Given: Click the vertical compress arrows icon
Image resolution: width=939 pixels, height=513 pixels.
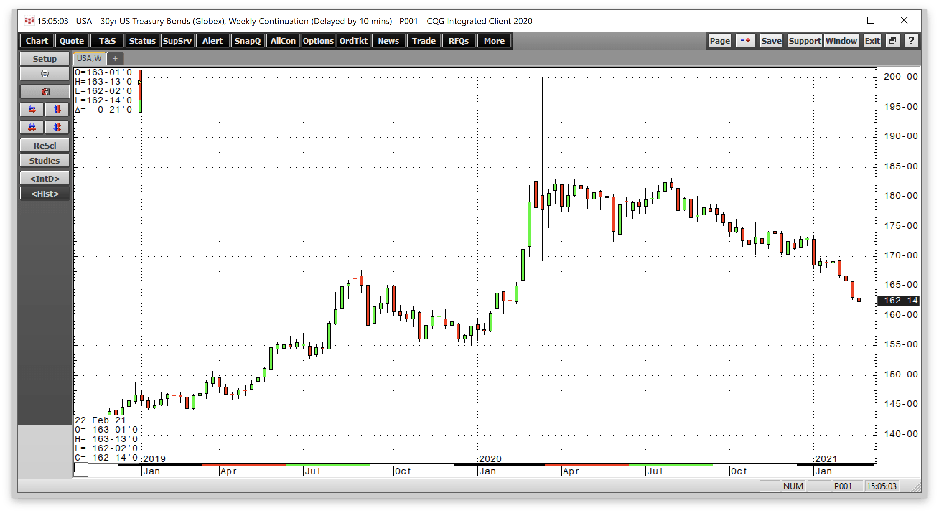Looking at the screenshot, I should tap(57, 127).
